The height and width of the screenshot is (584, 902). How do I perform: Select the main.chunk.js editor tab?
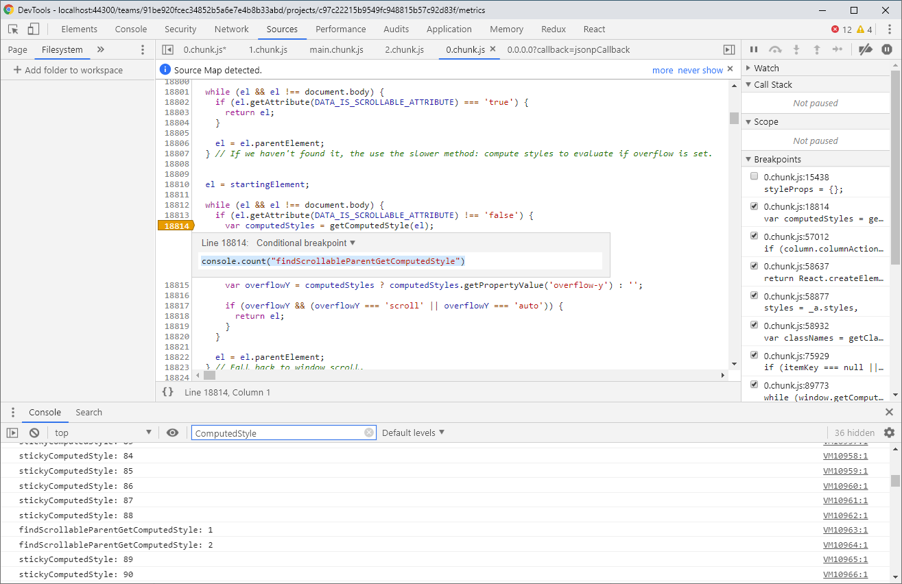(x=337, y=49)
